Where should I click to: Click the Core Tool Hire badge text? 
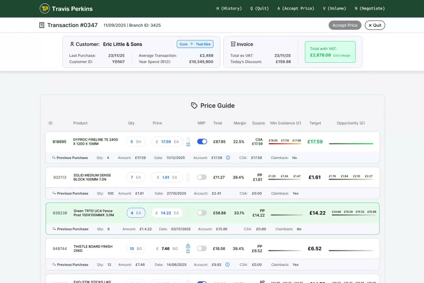click(195, 44)
